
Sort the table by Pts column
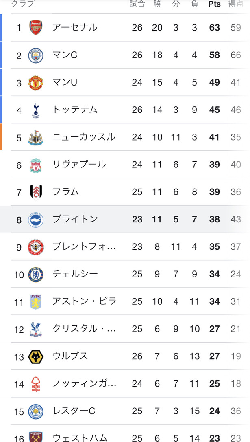click(x=214, y=4)
